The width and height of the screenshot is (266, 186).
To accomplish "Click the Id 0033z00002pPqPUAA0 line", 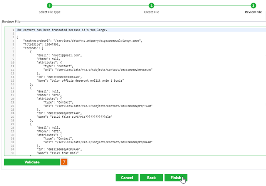I will coord(59,150).
